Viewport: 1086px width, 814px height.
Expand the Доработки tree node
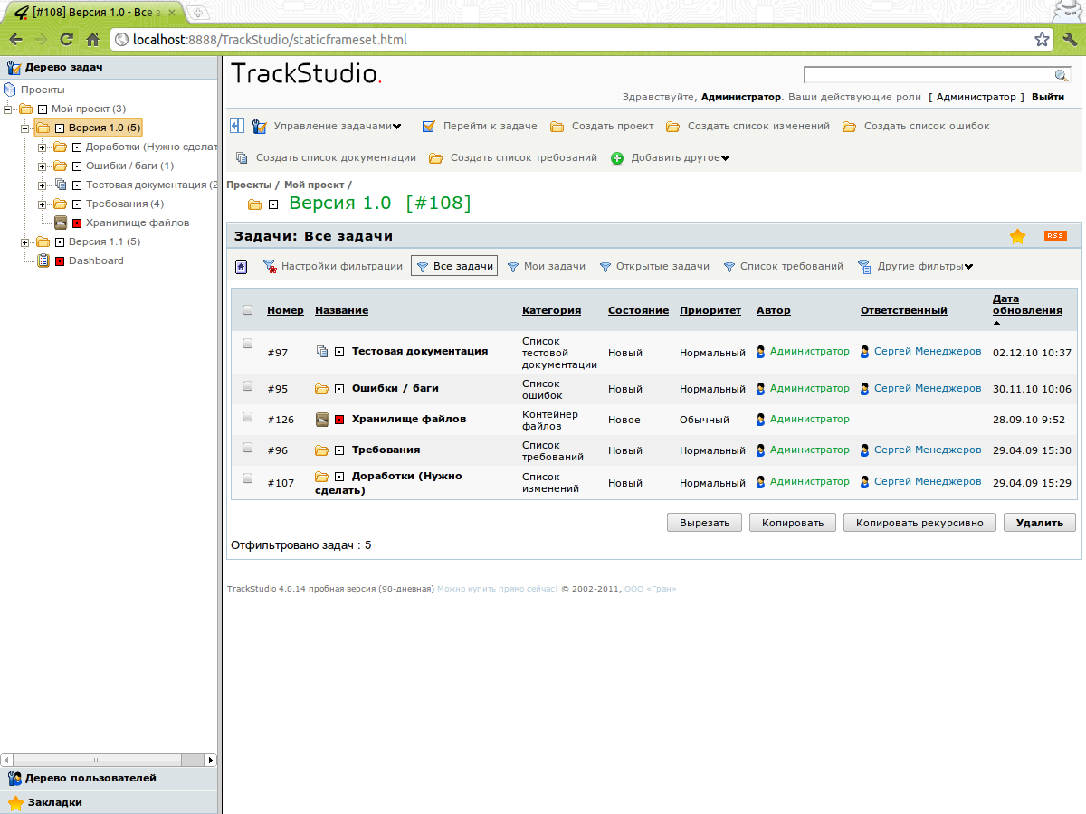coord(43,147)
